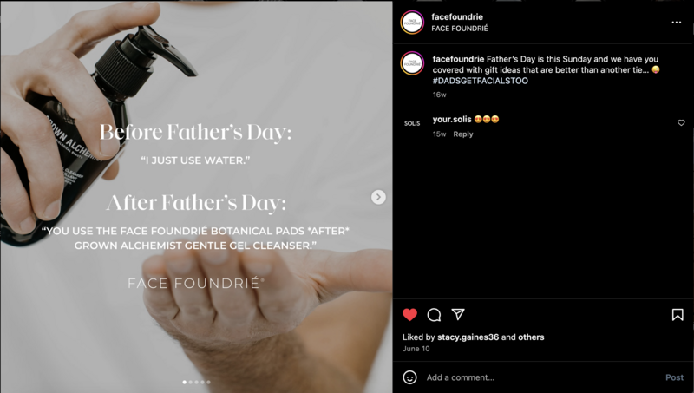Viewport: 694px width, 393px height.
Task: Click the Post comment button
Action: pos(675,377)
